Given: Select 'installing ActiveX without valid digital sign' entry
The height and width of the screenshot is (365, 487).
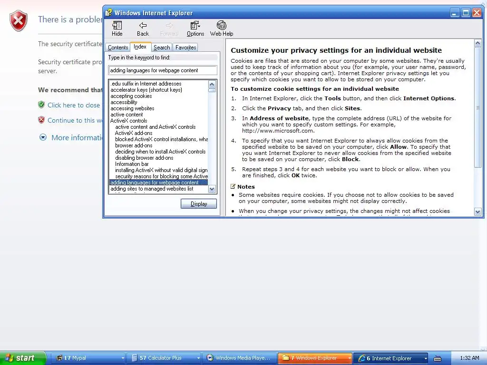Looking at the screenshot, I should coord(161,170).
